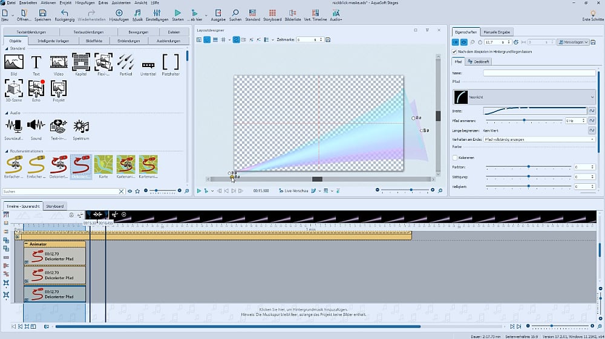Click the Storyboard toolbar icon
This screenshot has width=605, height=339.
click(x=272, y=13)
